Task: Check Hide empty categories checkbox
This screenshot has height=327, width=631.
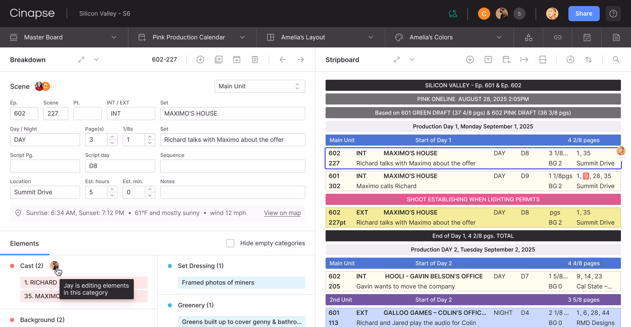Action: click(x=230, y=243)
